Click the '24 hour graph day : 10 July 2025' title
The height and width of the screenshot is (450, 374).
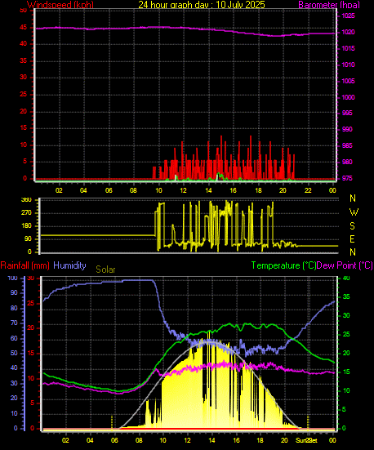tap(202, 5)
